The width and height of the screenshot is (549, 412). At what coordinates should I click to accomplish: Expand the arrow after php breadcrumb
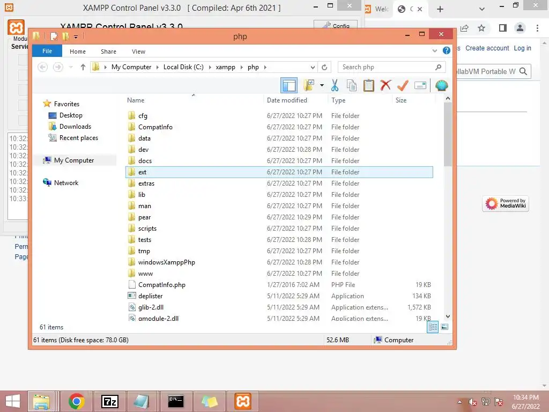[265, 67]
